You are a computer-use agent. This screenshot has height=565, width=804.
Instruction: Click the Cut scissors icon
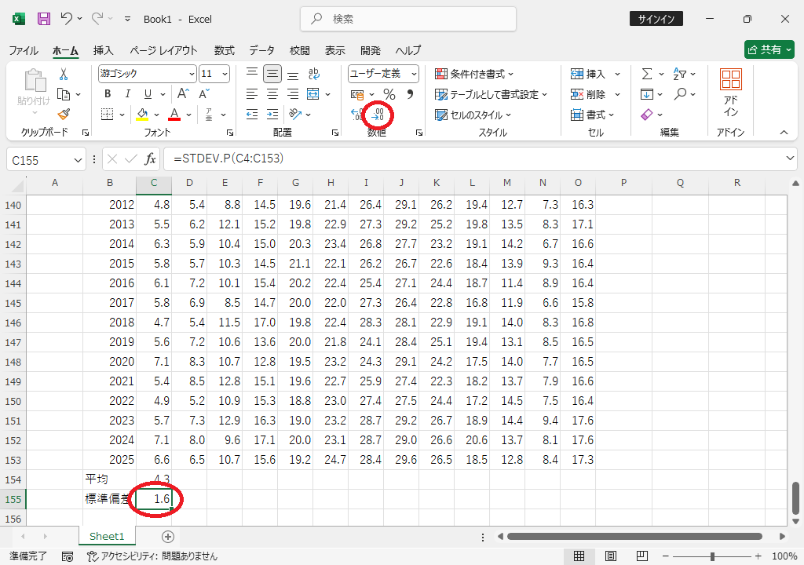(x=64, y=75)
